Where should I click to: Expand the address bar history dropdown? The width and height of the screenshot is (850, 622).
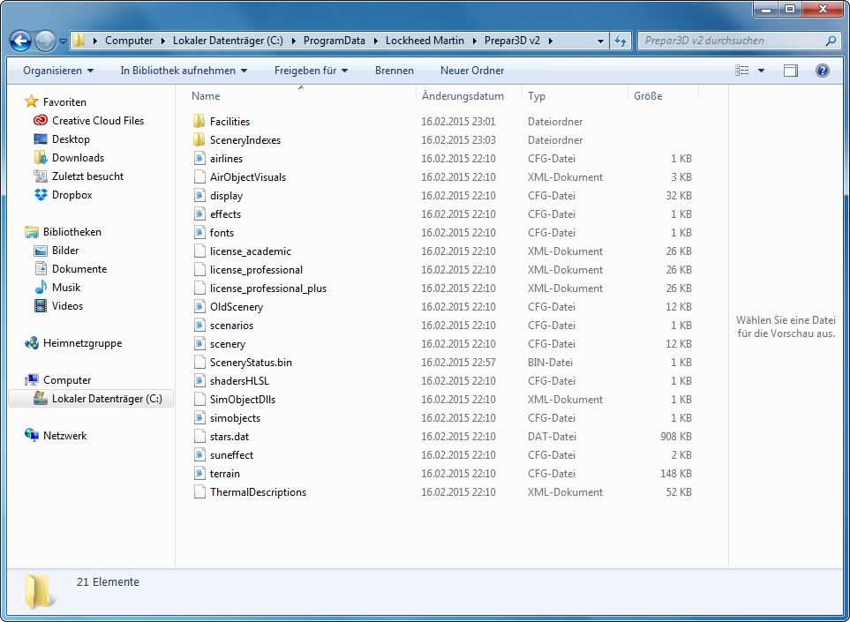click(600, 41)
